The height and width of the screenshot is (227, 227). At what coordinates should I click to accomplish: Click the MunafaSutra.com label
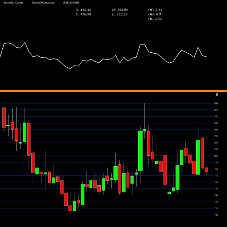43,3
